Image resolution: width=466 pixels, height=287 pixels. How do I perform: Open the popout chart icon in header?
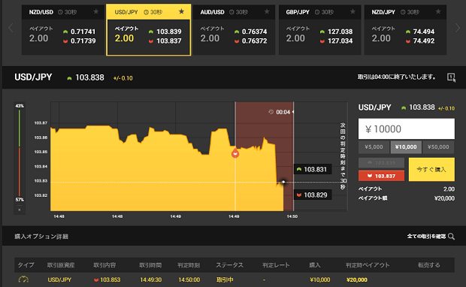coord(451,77)
